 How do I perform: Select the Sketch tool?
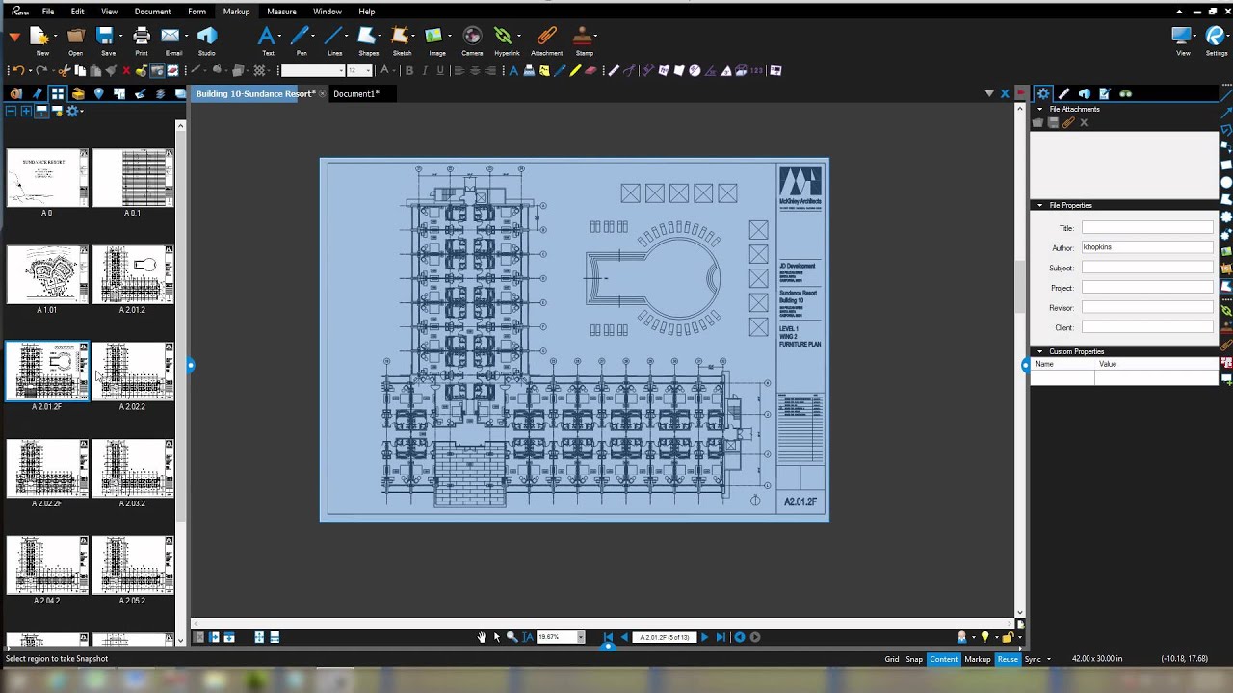point(401,37)
